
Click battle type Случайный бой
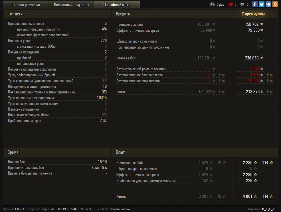pos(120,209)
